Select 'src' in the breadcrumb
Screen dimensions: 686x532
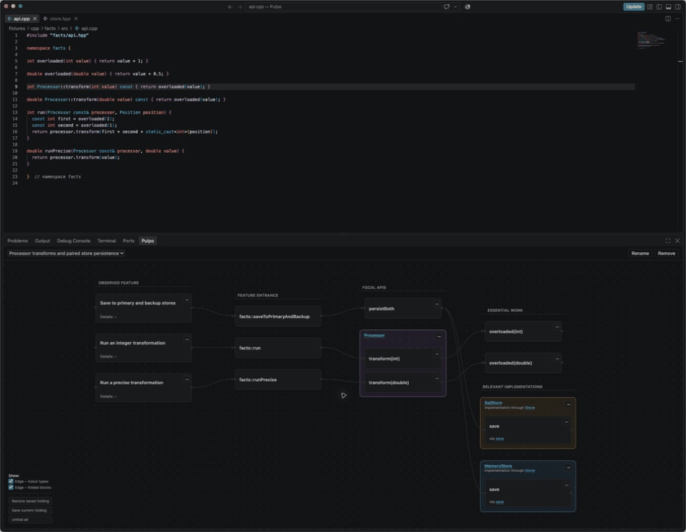(x=64, y=28)
